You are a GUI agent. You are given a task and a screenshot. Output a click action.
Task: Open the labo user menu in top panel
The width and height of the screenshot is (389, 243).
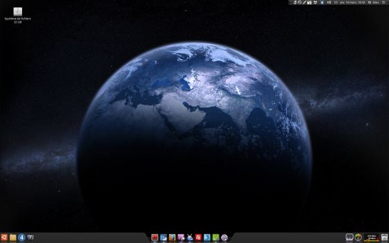[373, 2]
